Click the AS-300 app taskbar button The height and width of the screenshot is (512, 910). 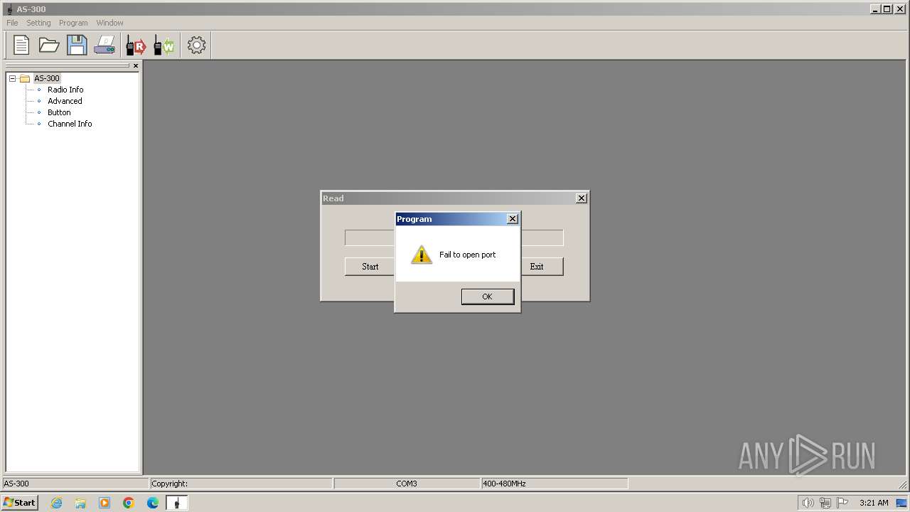pos(177,503)
